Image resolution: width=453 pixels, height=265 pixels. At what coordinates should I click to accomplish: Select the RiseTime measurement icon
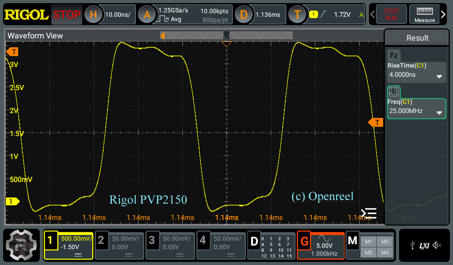(393, 56)
